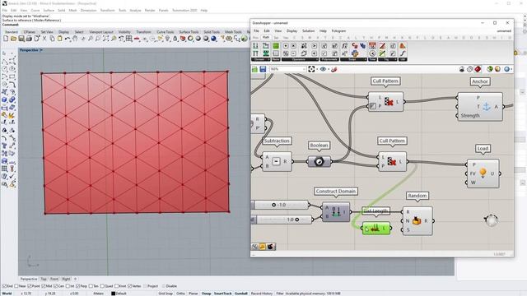527x296 pixels.
Task: Click the green List Length component
Action: (376, 229)
